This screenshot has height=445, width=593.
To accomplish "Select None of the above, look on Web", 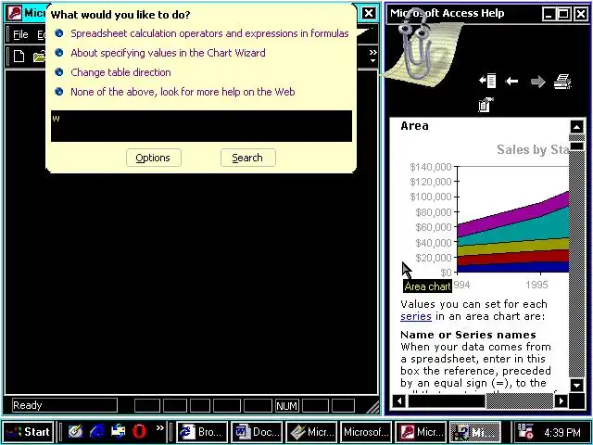I will coord(183,92).
